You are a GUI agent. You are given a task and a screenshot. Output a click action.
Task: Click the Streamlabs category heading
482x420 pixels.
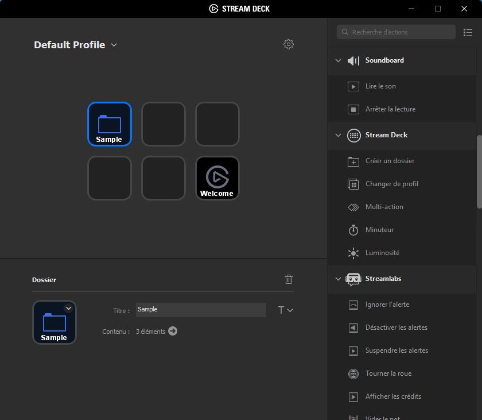tap(383, 279)
